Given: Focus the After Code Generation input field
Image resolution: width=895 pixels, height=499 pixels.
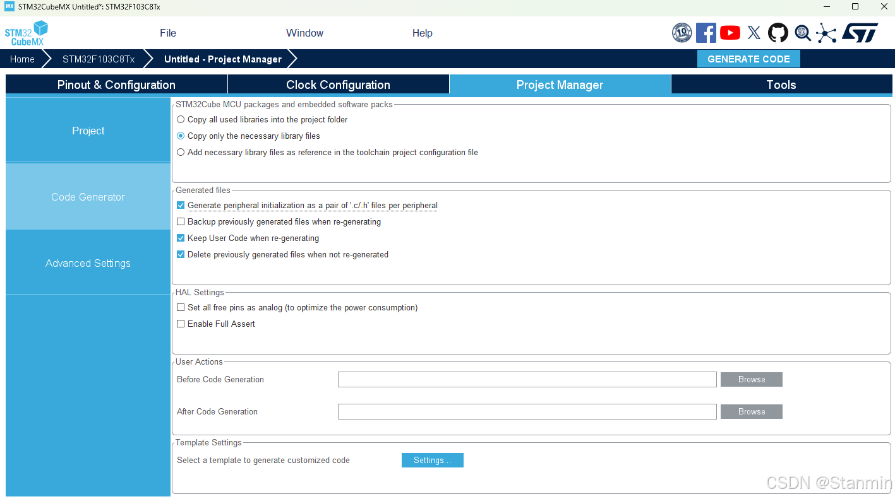Looking at the screenshot, I should click(527, 411).
